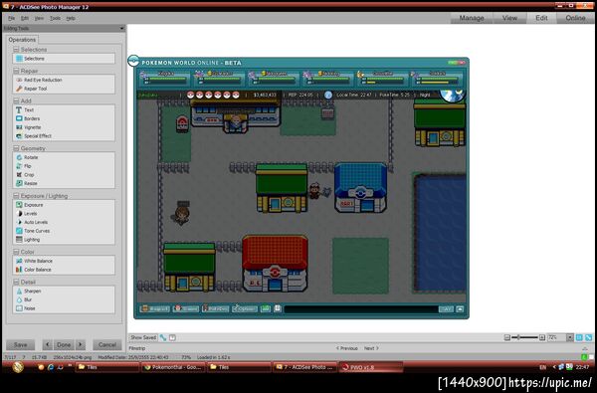Collapse the Detail group

click(16, 283)
